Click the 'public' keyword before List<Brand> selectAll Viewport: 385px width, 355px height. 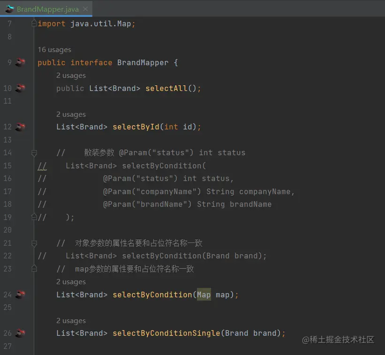[x=70, y=88]
